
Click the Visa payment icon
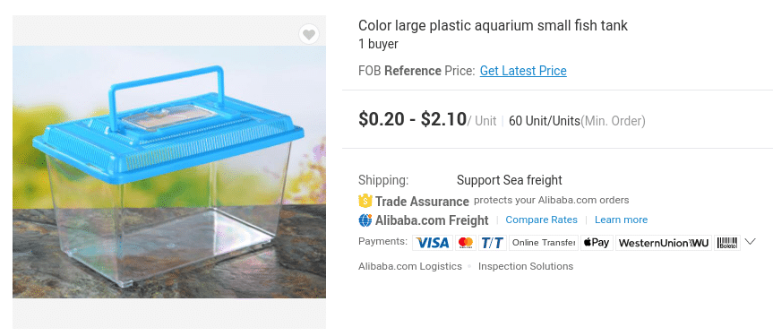point(433,243)
